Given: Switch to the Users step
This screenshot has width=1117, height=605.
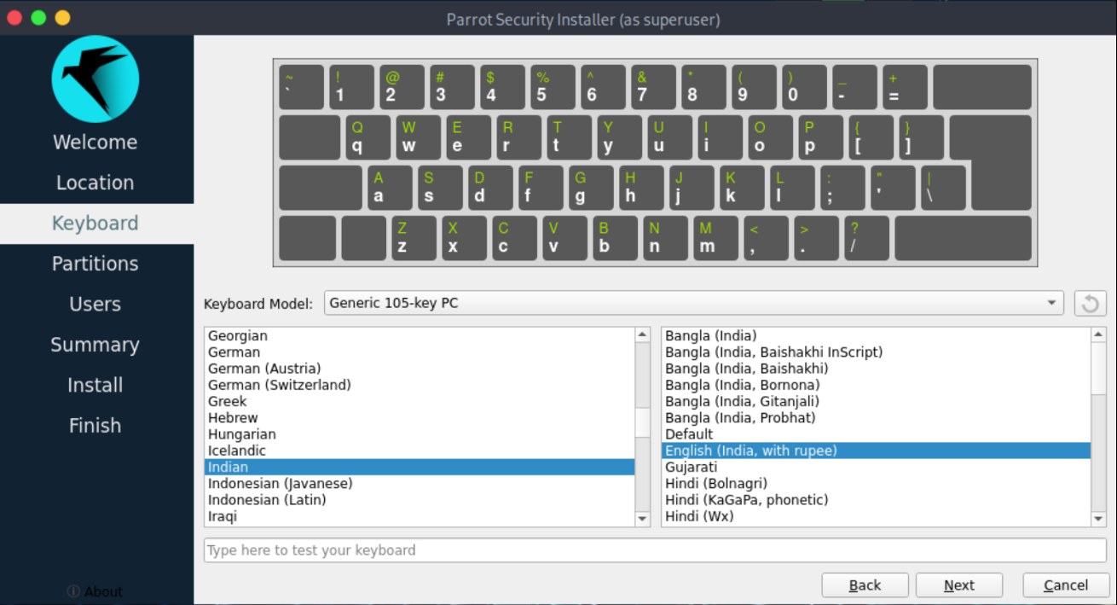Looking at the screenshot, I should tap(95, 304).
